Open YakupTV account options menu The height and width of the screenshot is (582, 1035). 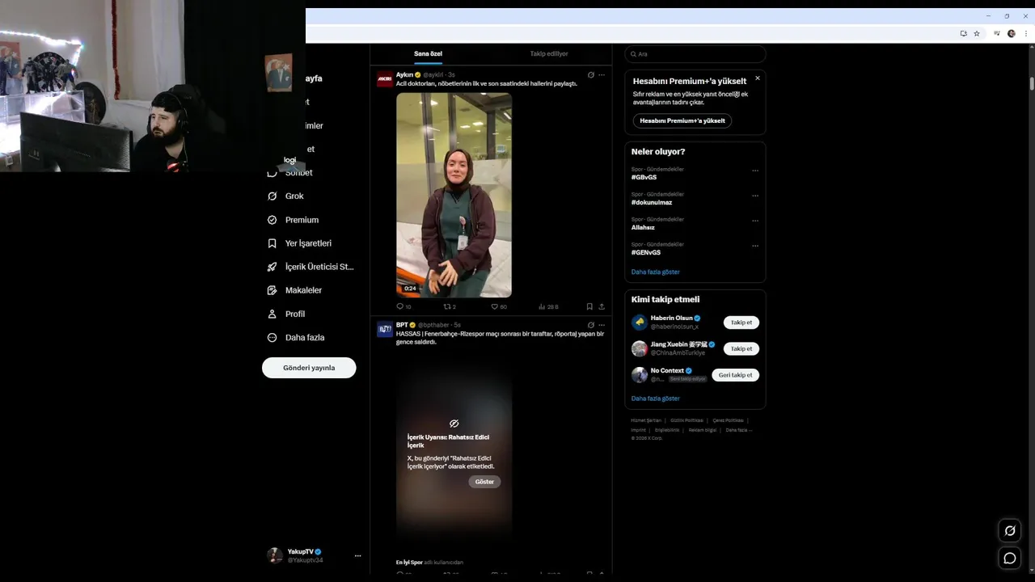tap(357, 555)
